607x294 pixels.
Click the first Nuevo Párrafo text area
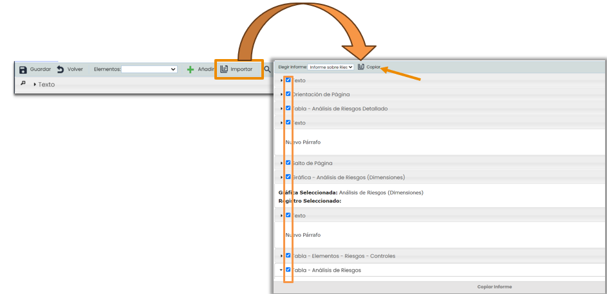click(303, 142)
